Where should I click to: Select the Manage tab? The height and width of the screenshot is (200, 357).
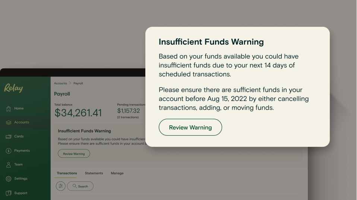tap(117, 173)
